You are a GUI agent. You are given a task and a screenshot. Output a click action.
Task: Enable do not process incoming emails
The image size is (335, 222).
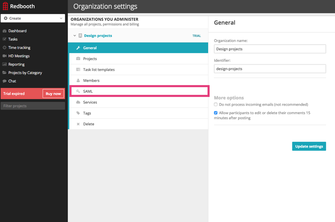pyautogui.click(x=216, y=104)
